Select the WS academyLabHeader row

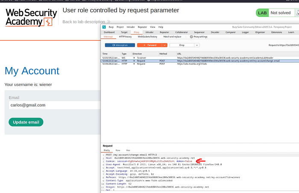click(200, 58)
